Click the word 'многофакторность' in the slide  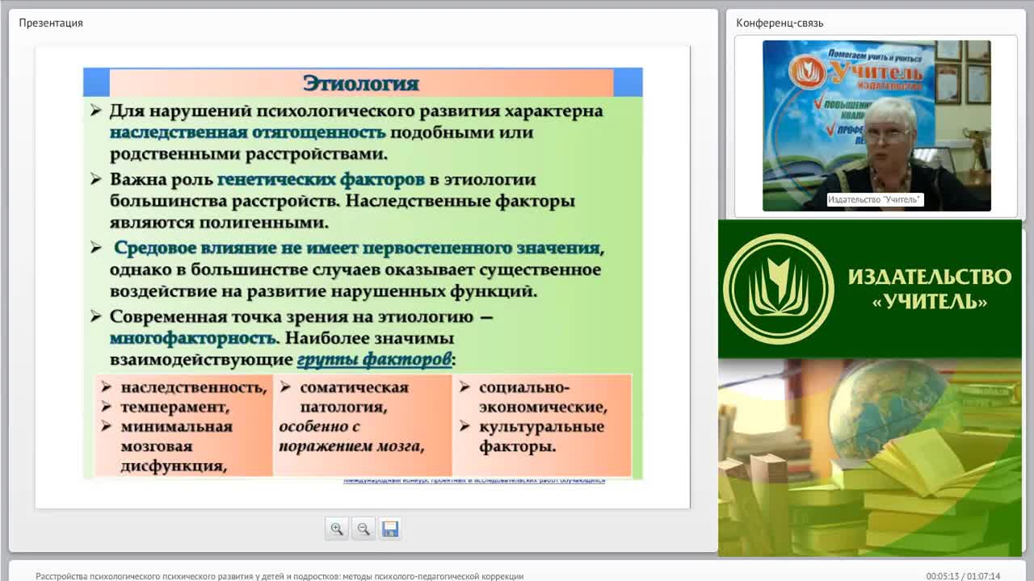(193, 337)
